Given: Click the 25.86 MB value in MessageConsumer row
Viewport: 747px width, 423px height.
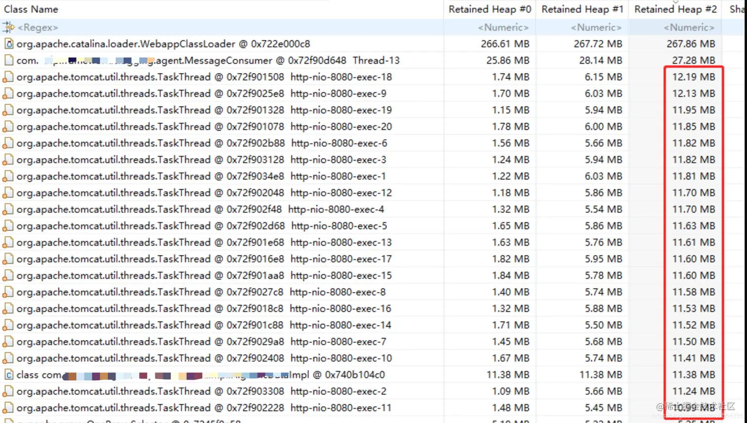Looking at the screenshot, I should point(508,60).
